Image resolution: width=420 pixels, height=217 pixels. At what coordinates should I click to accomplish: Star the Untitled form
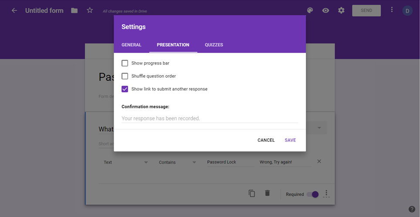click(x=90, y=10)
